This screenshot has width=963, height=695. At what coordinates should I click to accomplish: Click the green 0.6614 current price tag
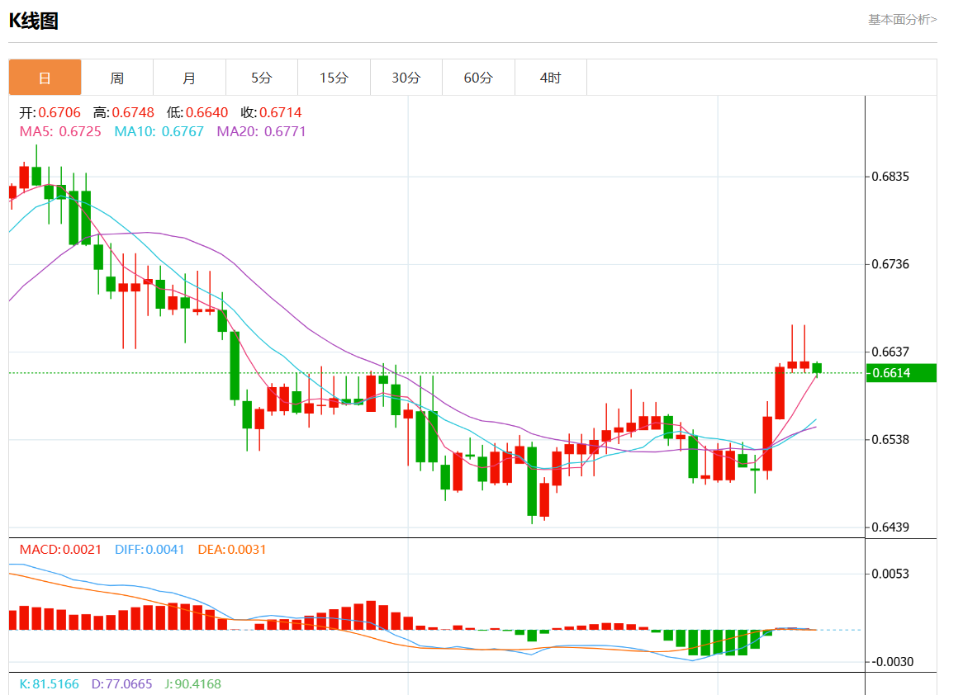(900, 373)
